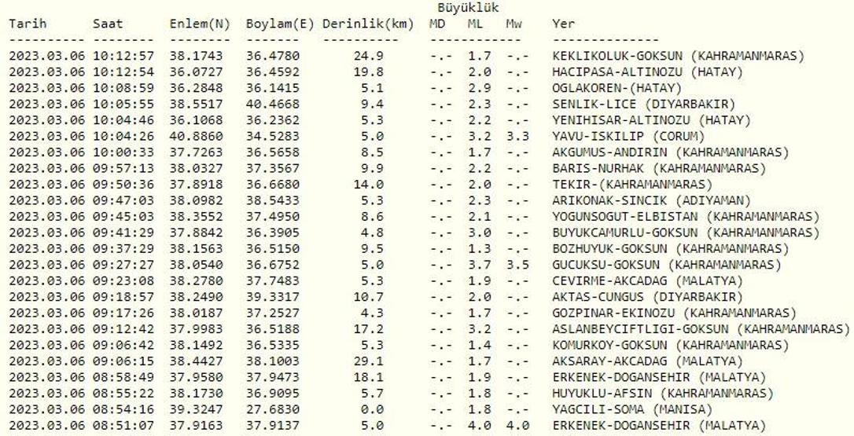Click longitude value 27.6830

click(x=272, y=409)
